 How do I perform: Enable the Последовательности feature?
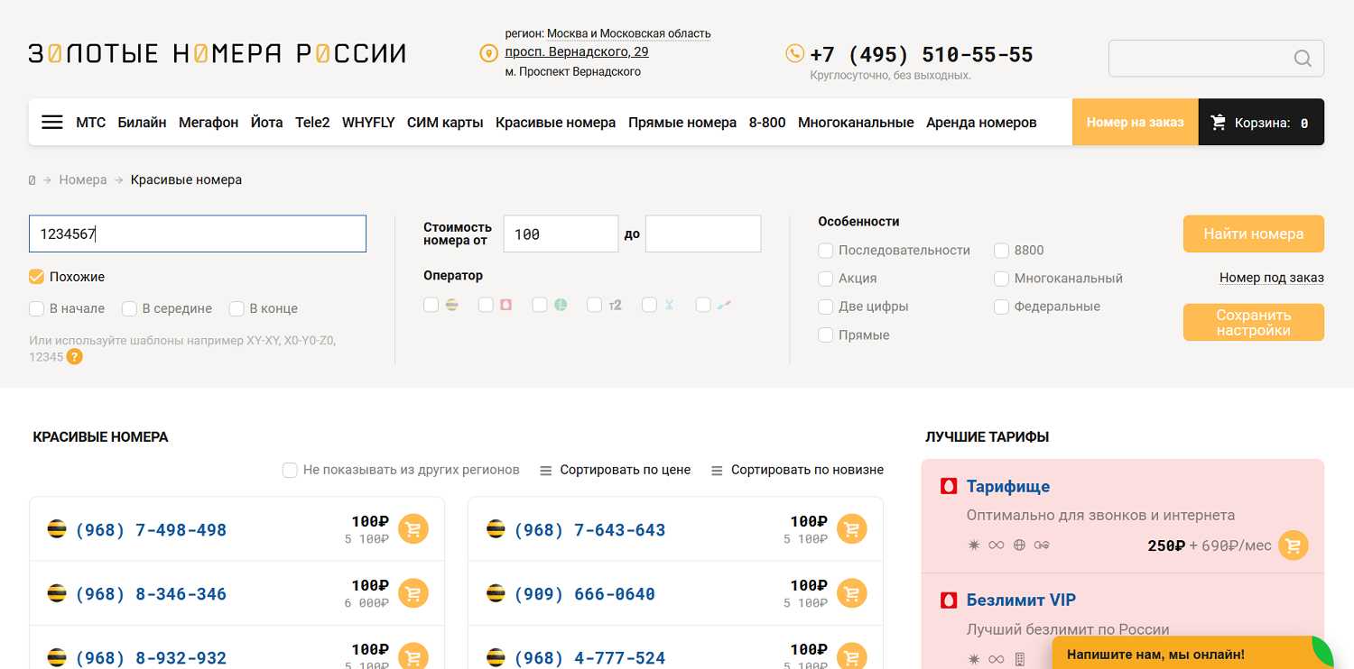coord(826,251)
